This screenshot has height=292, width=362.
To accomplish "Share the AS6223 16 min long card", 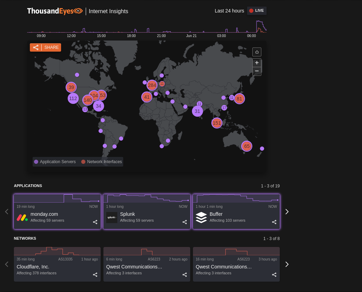I will (x=274, y=274).
